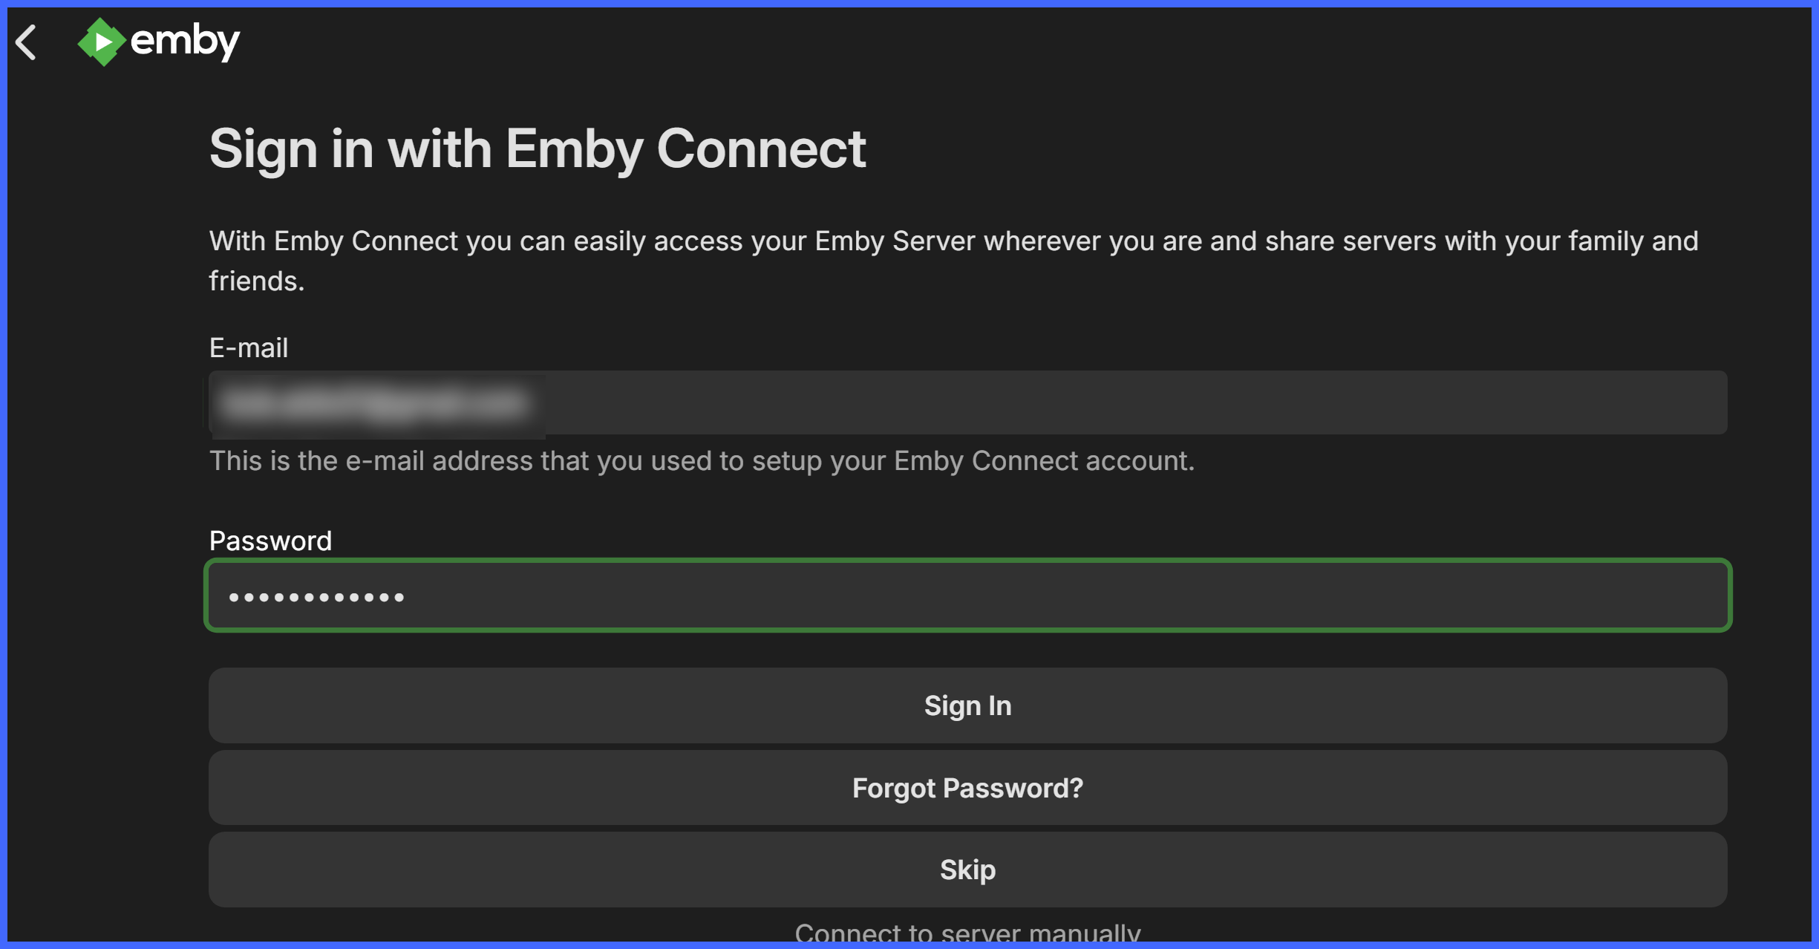
Task: Go back using the left arrow icon
Action: (26, 42)
